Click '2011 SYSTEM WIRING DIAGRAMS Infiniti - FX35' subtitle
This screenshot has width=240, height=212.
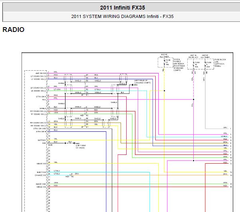pos(123,16)
